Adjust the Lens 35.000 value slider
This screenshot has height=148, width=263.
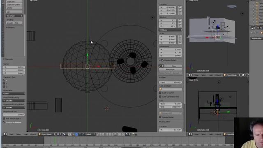pos(170,82)
